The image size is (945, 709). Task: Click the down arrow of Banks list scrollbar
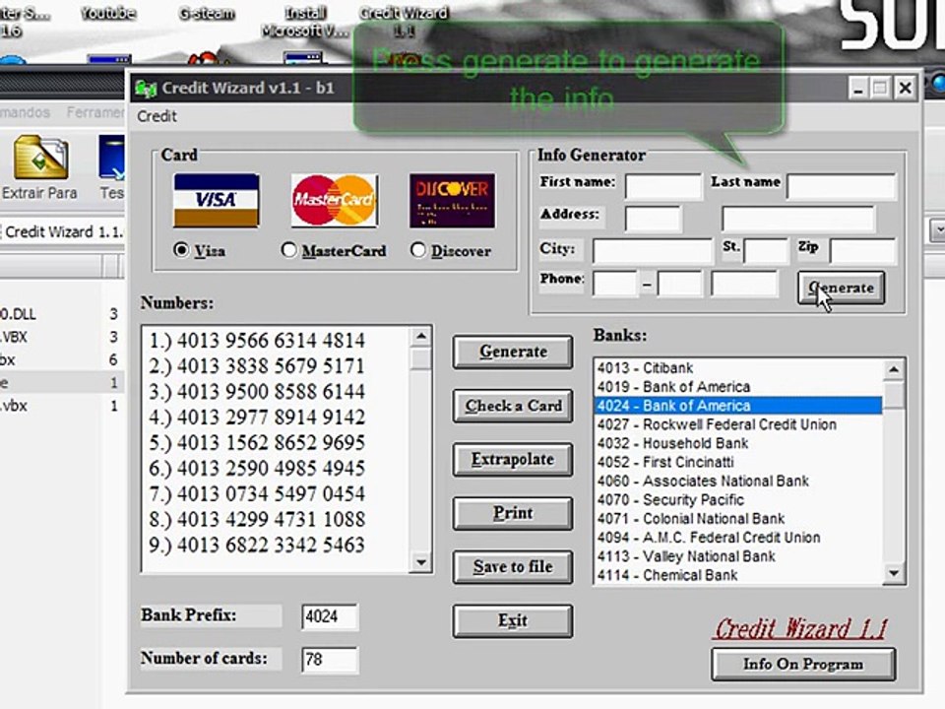click(894, 573)
